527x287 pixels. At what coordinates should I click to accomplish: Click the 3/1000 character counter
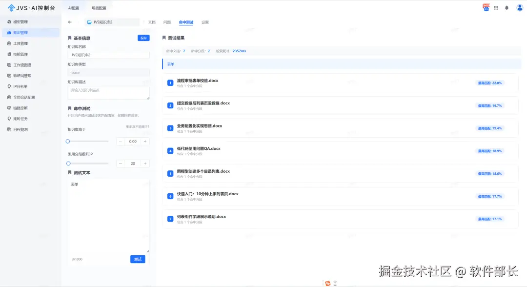pyautogui.click(x=77, y=260)
